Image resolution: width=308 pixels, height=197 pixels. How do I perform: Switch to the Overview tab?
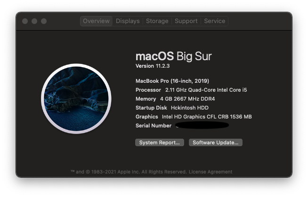96,21
